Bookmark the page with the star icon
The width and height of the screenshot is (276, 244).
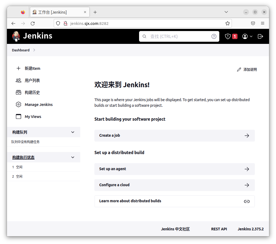tap(227, 23)
